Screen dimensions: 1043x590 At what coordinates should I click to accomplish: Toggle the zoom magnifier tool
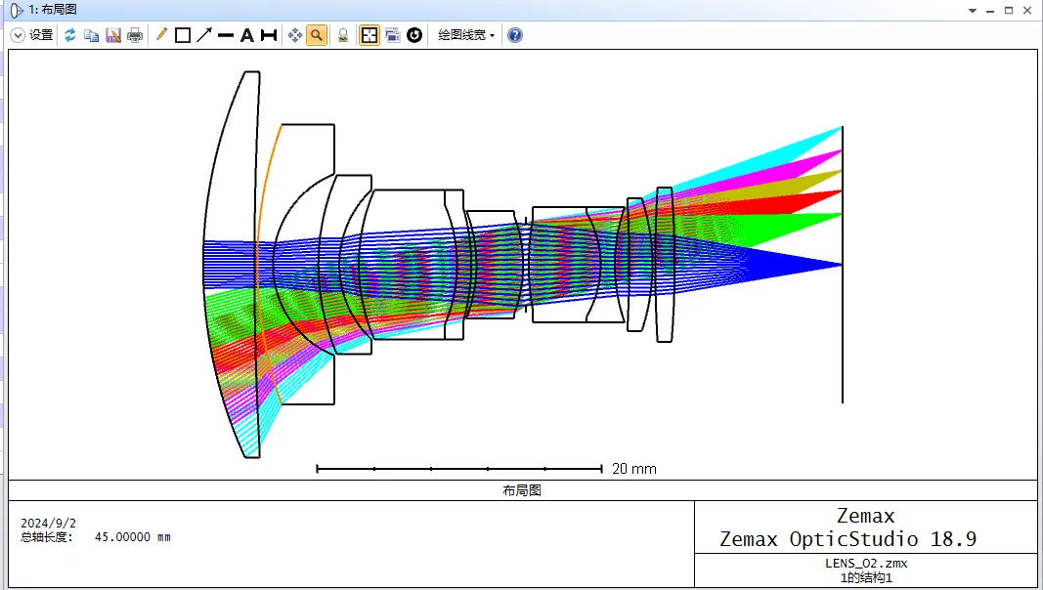[317, 35]
